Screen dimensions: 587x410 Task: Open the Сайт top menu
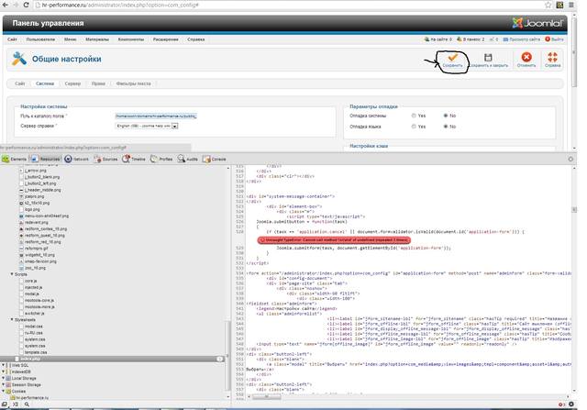(x=12, y=39)
